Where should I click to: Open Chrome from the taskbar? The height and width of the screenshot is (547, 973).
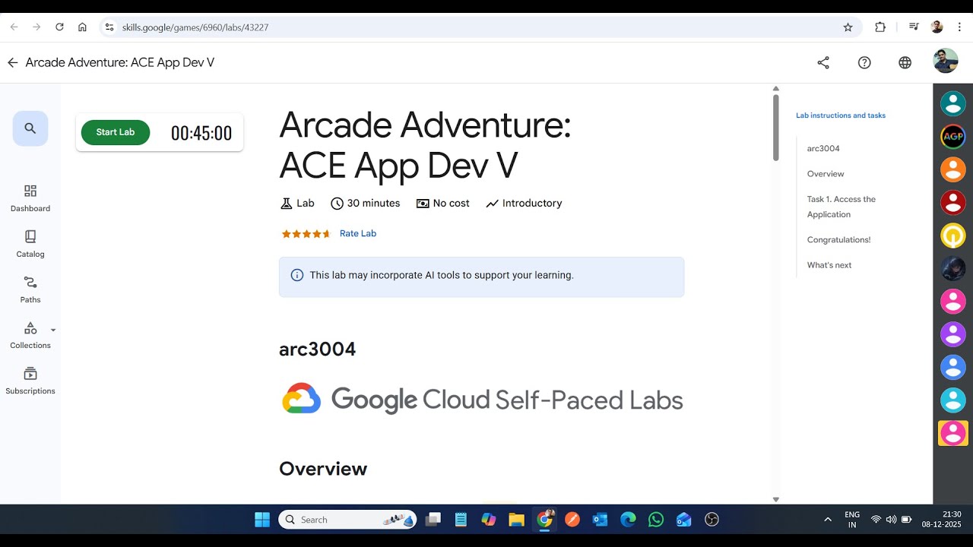(545, 520)
